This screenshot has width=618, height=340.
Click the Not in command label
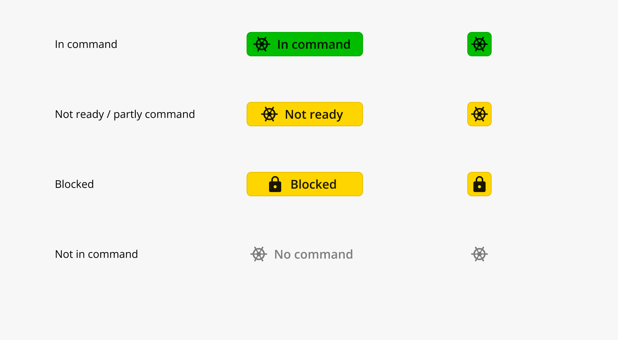(x=97, y=254)
